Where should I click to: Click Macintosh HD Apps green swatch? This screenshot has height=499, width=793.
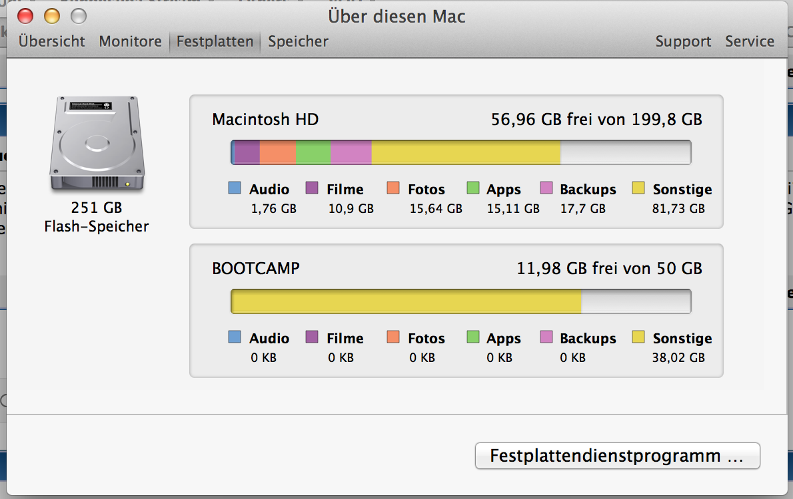(x=473, y=188)
